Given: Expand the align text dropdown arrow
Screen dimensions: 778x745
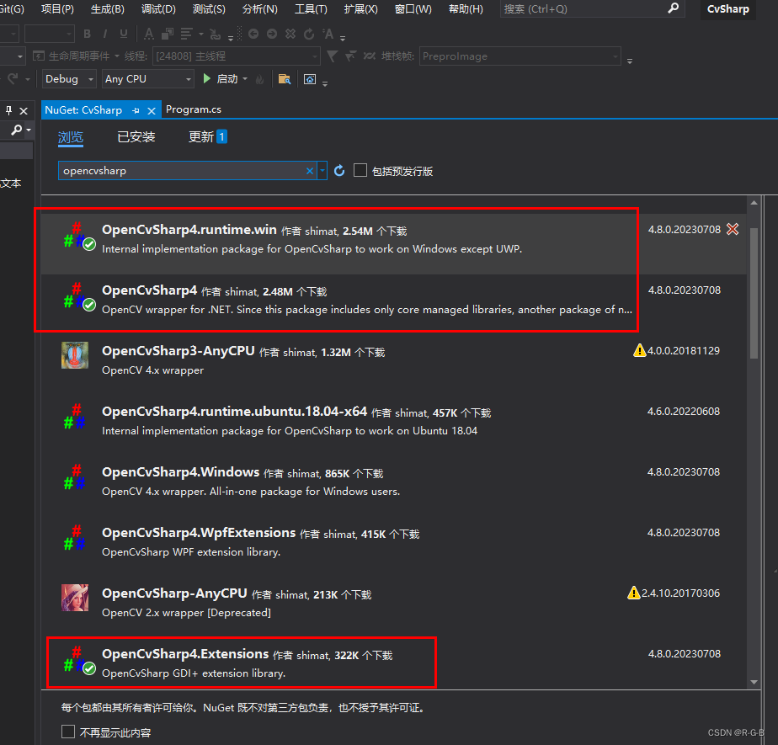Looking at the screenshot, I should [x=201, y=34].
